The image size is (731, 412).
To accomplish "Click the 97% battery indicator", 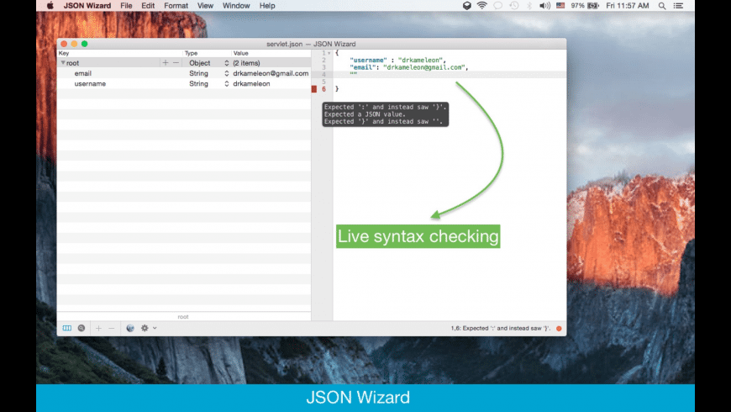I will (585, 6).
